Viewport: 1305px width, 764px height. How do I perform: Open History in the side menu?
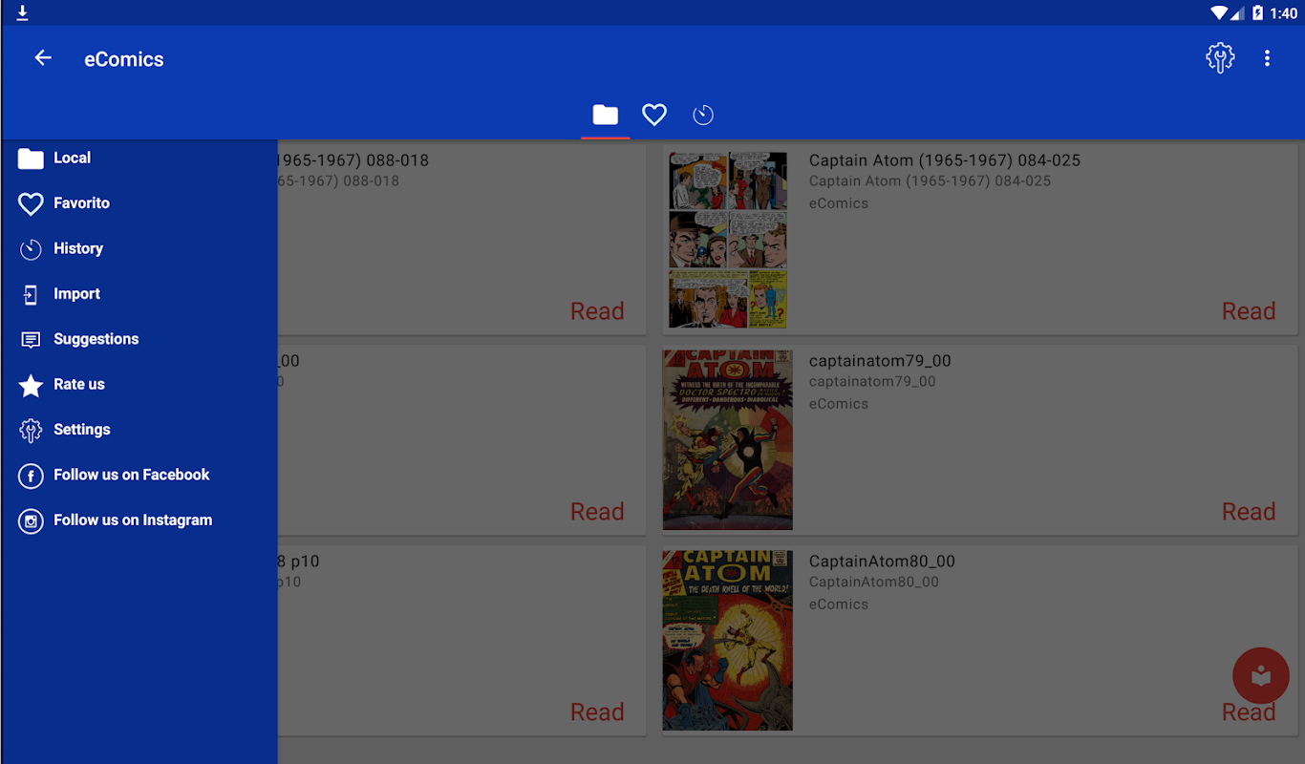tap(139, 248)
